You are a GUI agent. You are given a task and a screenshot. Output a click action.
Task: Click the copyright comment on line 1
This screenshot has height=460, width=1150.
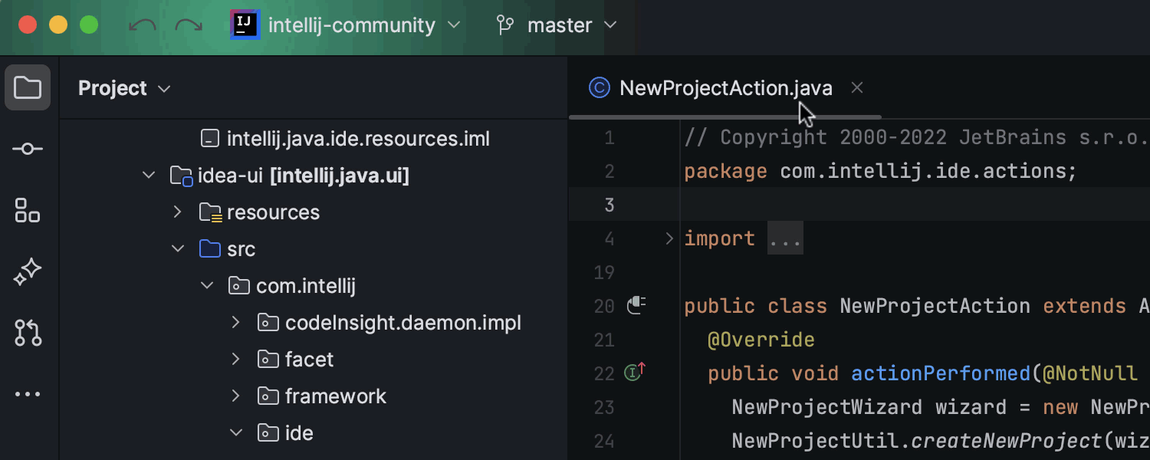point(917,138)
